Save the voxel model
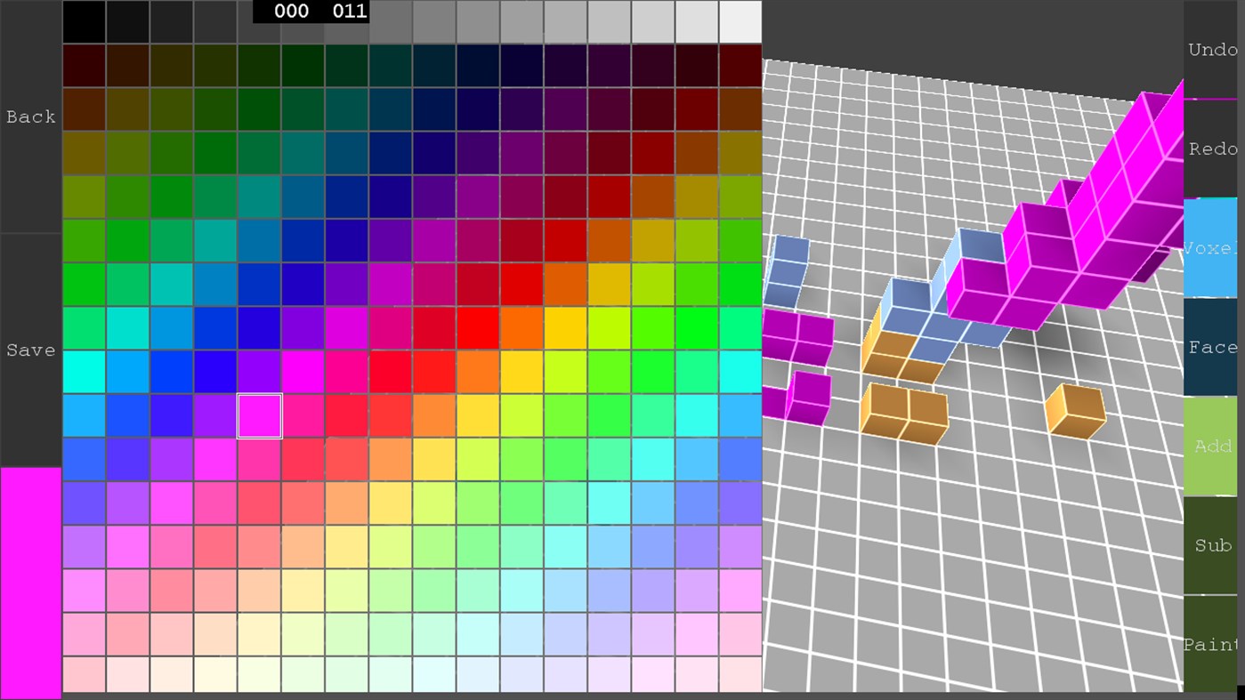 (30, 350)
